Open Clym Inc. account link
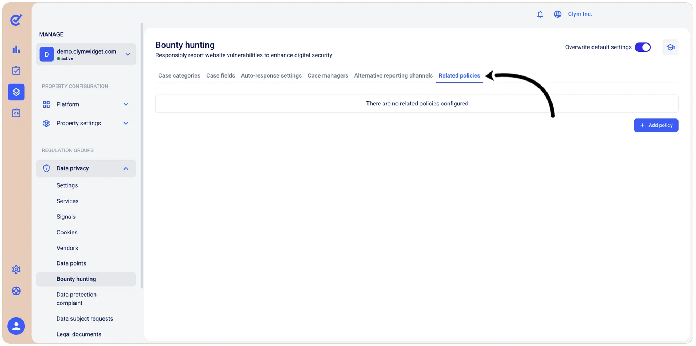The height and width of the screenshot is (346, 696). click(580, 14)
